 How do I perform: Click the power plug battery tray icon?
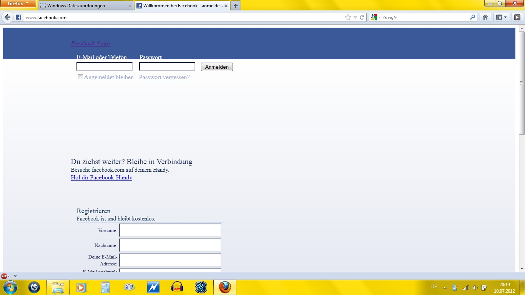[x=484, y=287]
